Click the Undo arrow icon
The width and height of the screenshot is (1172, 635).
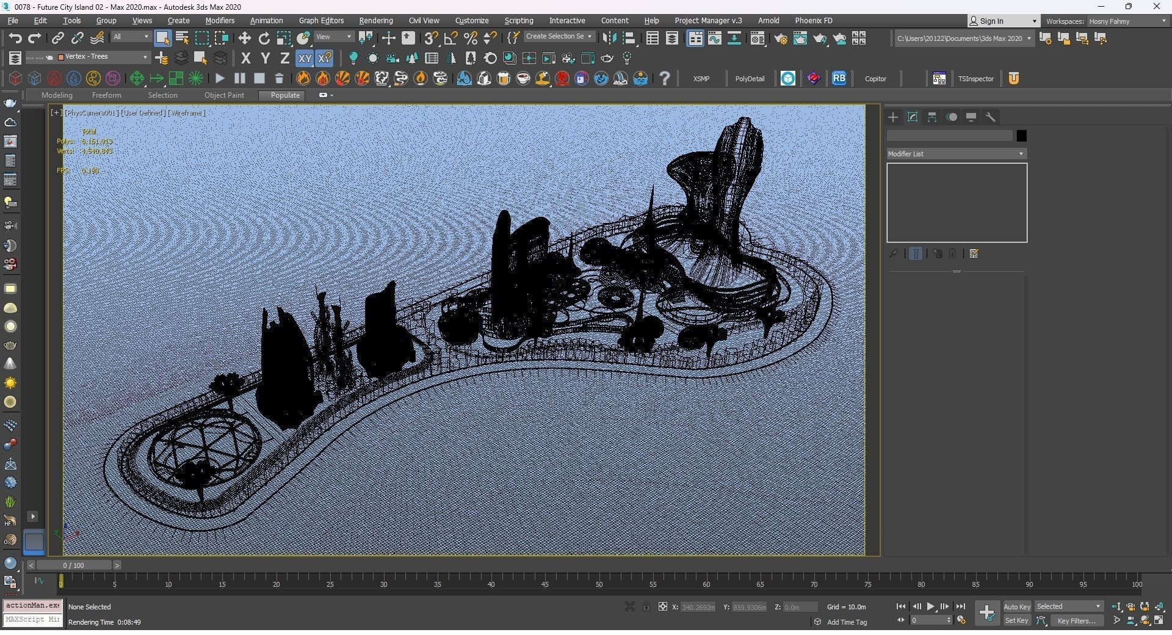point(15,38)
